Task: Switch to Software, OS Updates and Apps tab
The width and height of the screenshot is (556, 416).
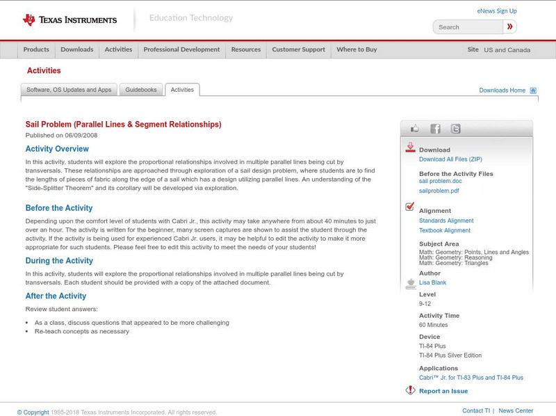Action: pos(69,90)
